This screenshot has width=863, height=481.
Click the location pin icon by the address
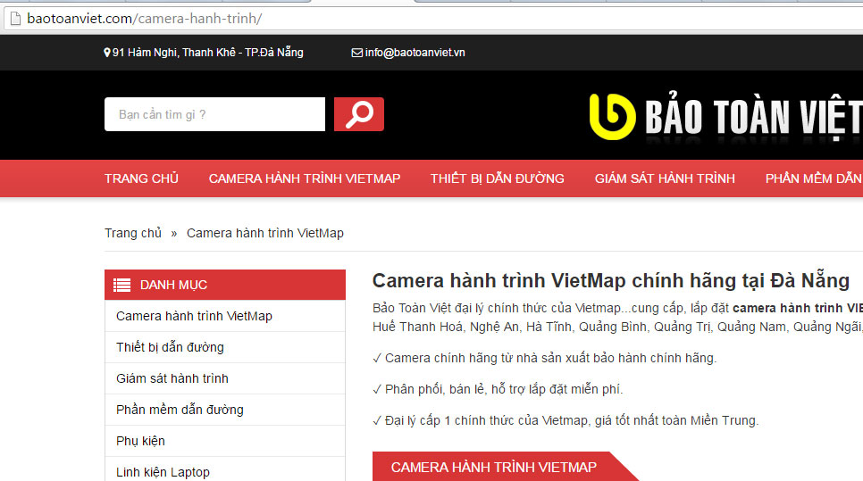tap(107, 53)
